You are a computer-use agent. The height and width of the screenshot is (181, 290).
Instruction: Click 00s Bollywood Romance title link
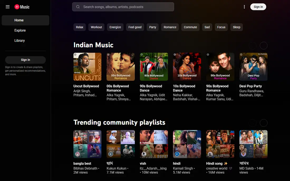click(x=118, y=88)
